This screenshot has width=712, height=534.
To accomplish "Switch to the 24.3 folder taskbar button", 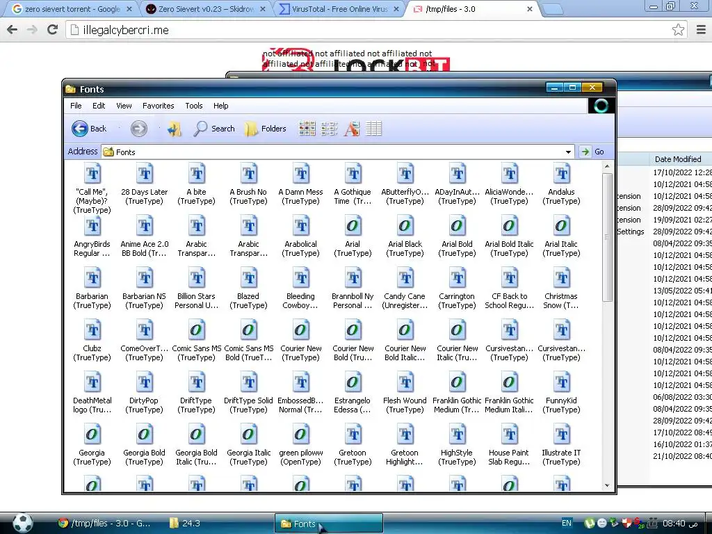I will (x=185, y=523).
